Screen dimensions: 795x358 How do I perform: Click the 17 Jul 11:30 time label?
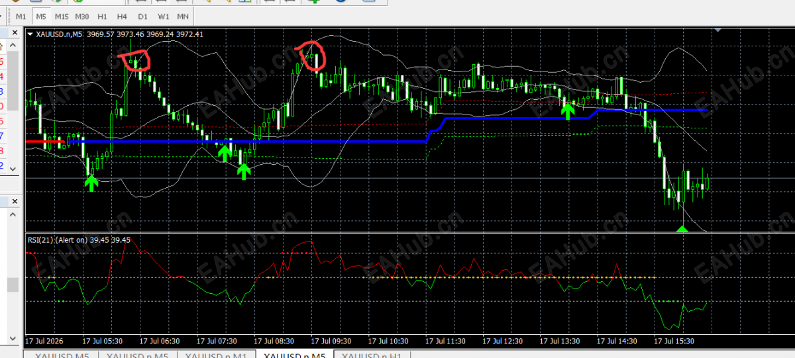point(445,341)
